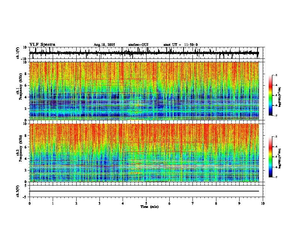296x228 pixels.
Task: Select the "Aug.18, 2025" date text
Action: (104, 45)
